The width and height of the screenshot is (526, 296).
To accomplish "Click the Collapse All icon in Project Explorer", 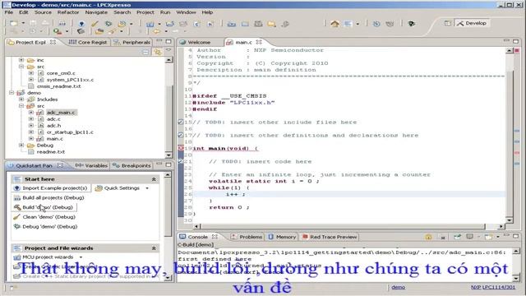I will (145, 52).
